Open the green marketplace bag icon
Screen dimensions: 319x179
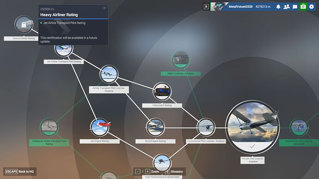(x=303, y=7)
